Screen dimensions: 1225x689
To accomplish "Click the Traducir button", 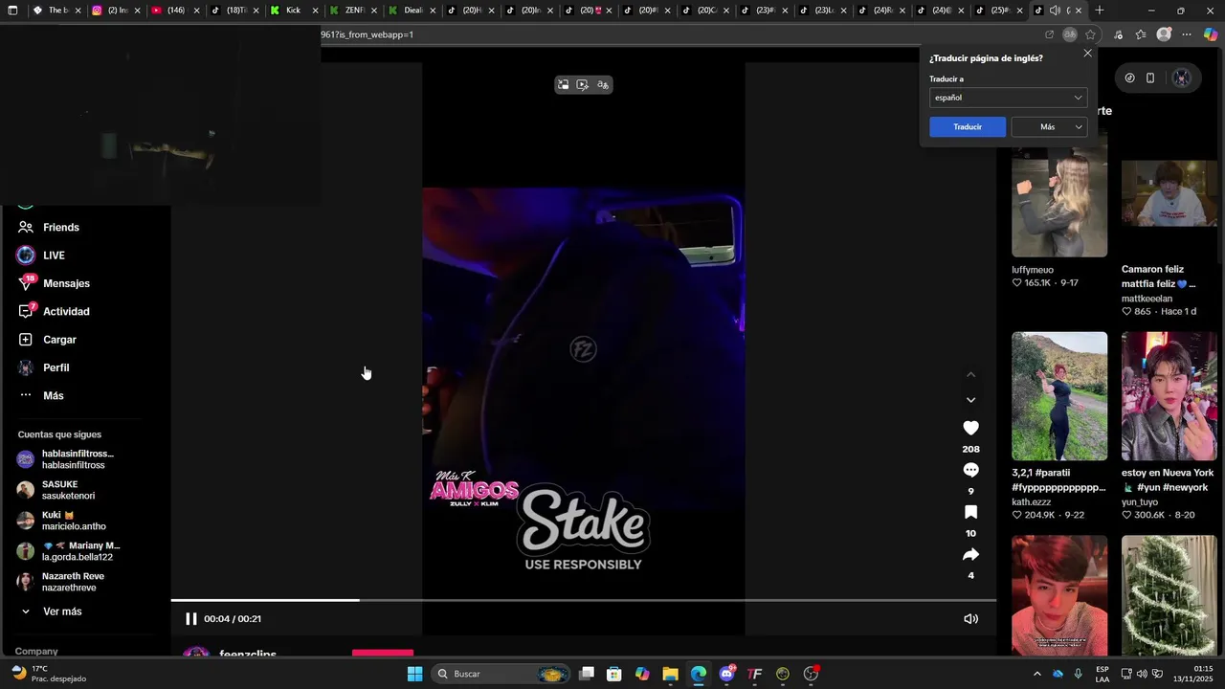I will [968, 127].
